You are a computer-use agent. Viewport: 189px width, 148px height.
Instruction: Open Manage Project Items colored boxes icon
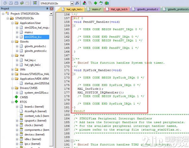(84, 3)
